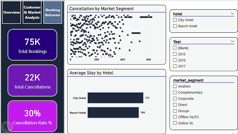Enable the 2015 year filter
This screenshot has width=238, height=134.
175,54
